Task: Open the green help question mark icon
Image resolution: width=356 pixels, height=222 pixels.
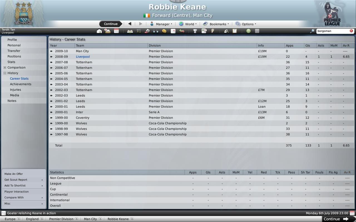Action: point(248,31)
